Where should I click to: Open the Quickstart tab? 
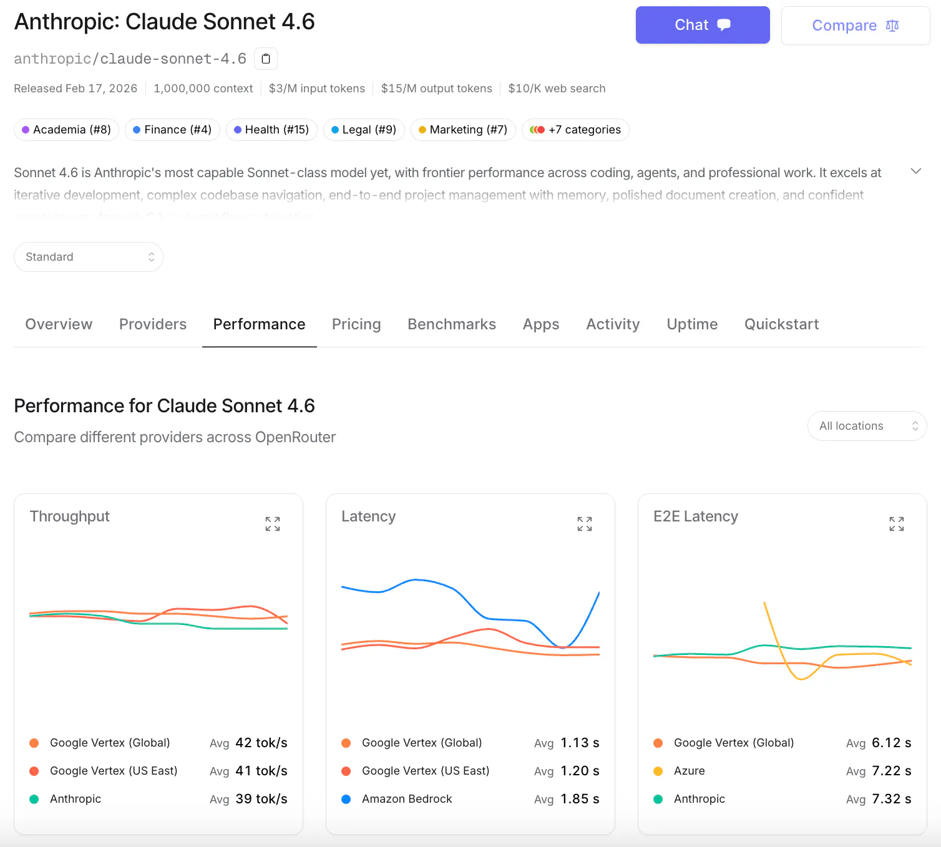point(782,324)
